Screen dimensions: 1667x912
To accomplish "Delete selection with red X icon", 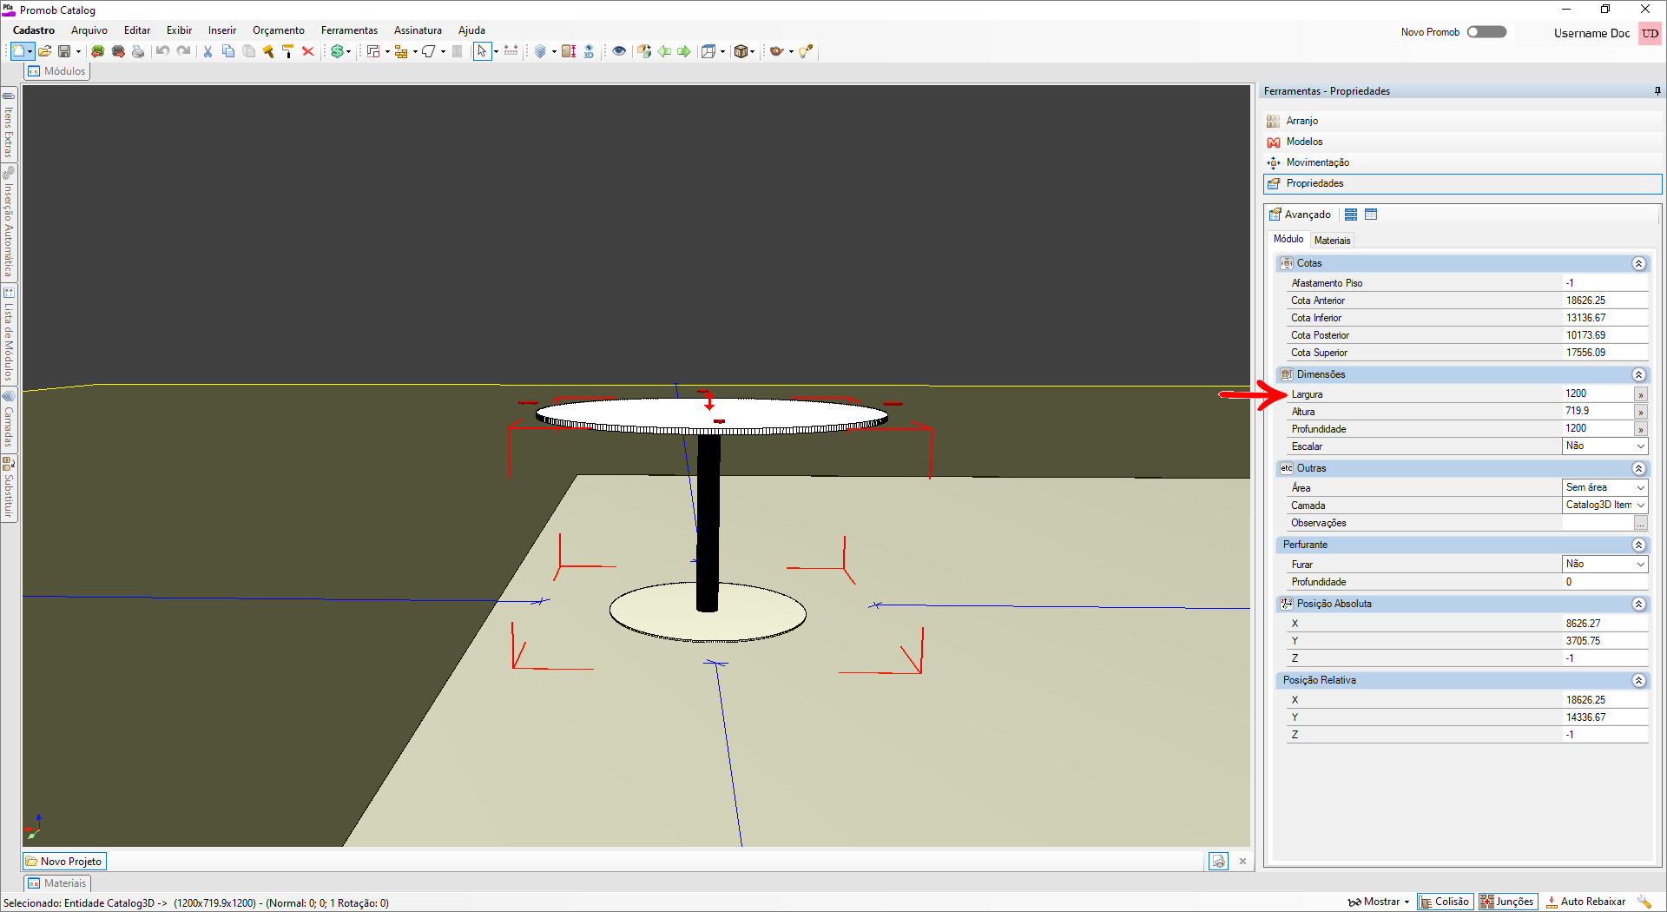I will pos(307,51).
